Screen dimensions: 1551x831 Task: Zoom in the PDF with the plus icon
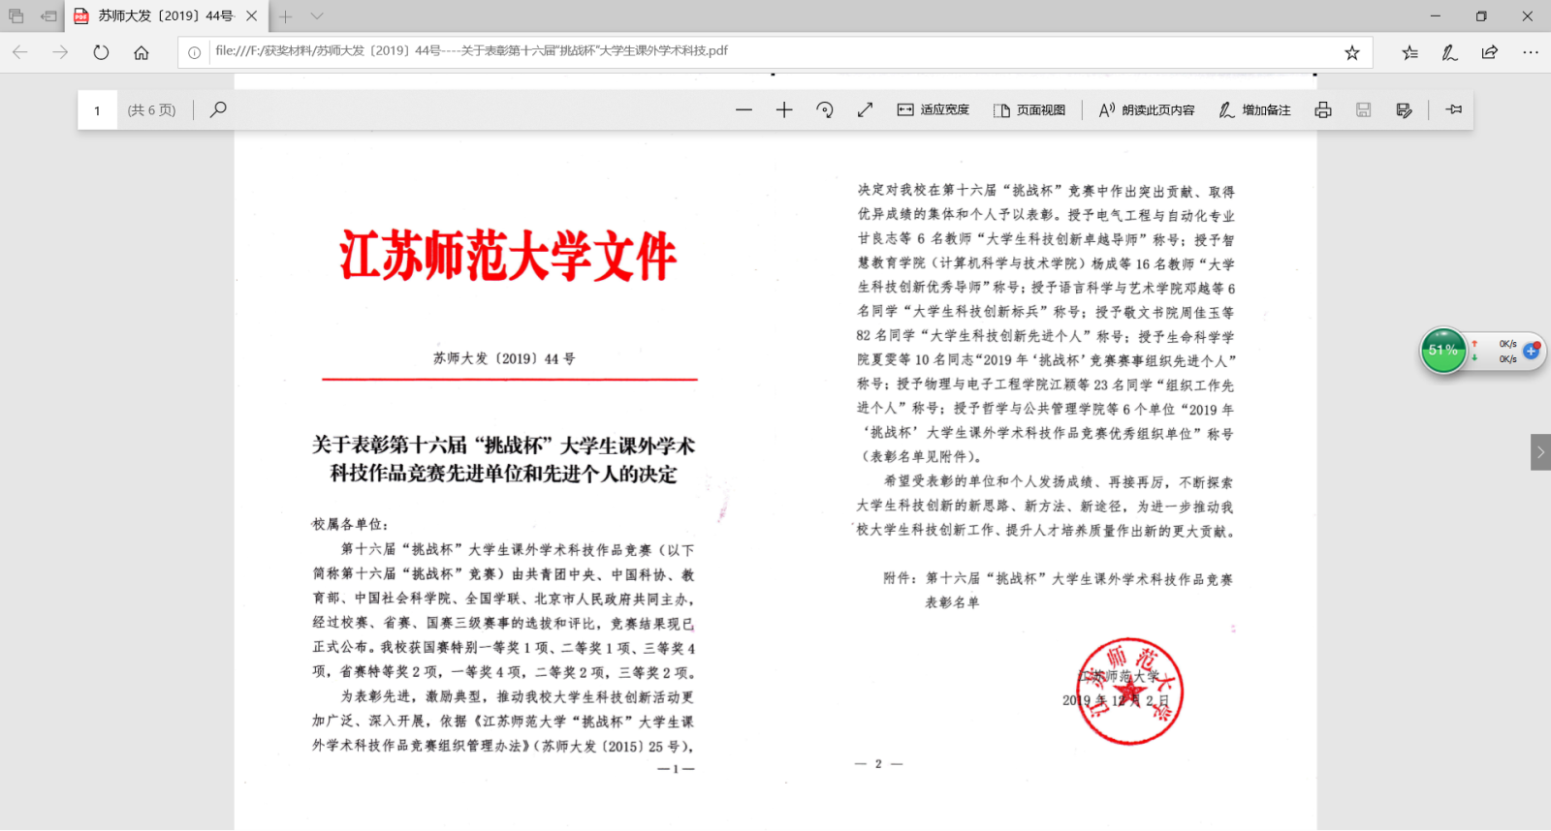784,110
